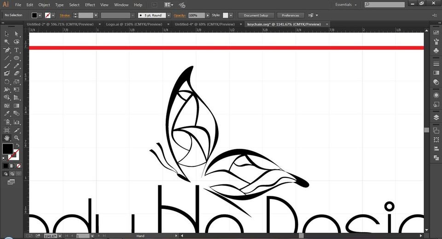Enable Draw Behind mode
Image resolution: width=442 pixels, height=239 pixels.
point(12,174)
